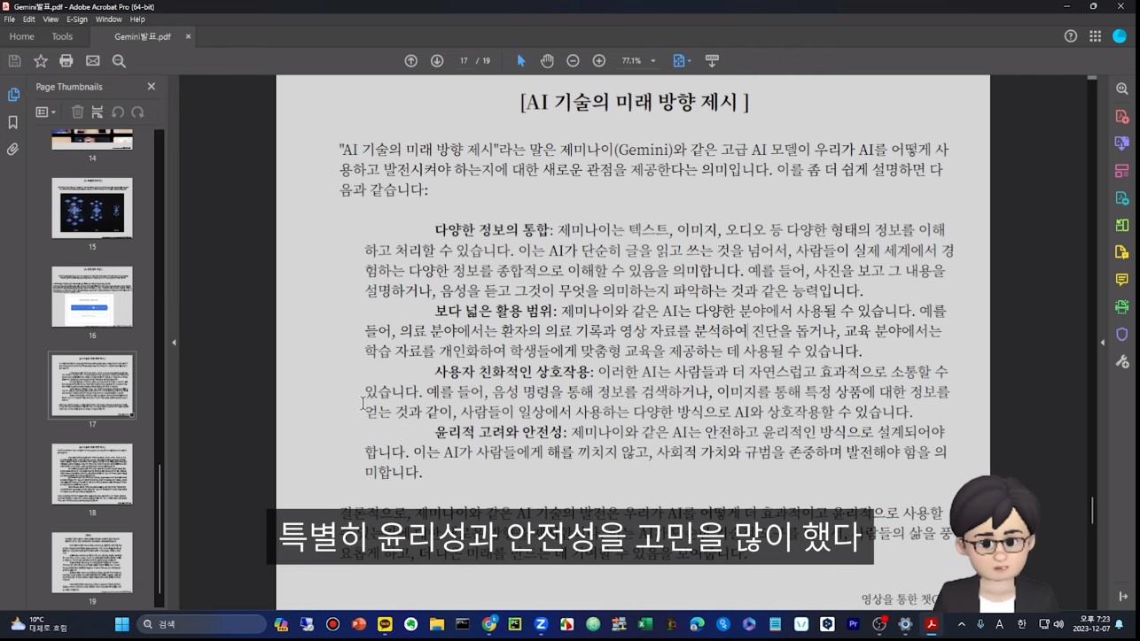Open the E-Sign menu
The width and height of the screenshot is (1140, 641).
(x=77, y=19)
